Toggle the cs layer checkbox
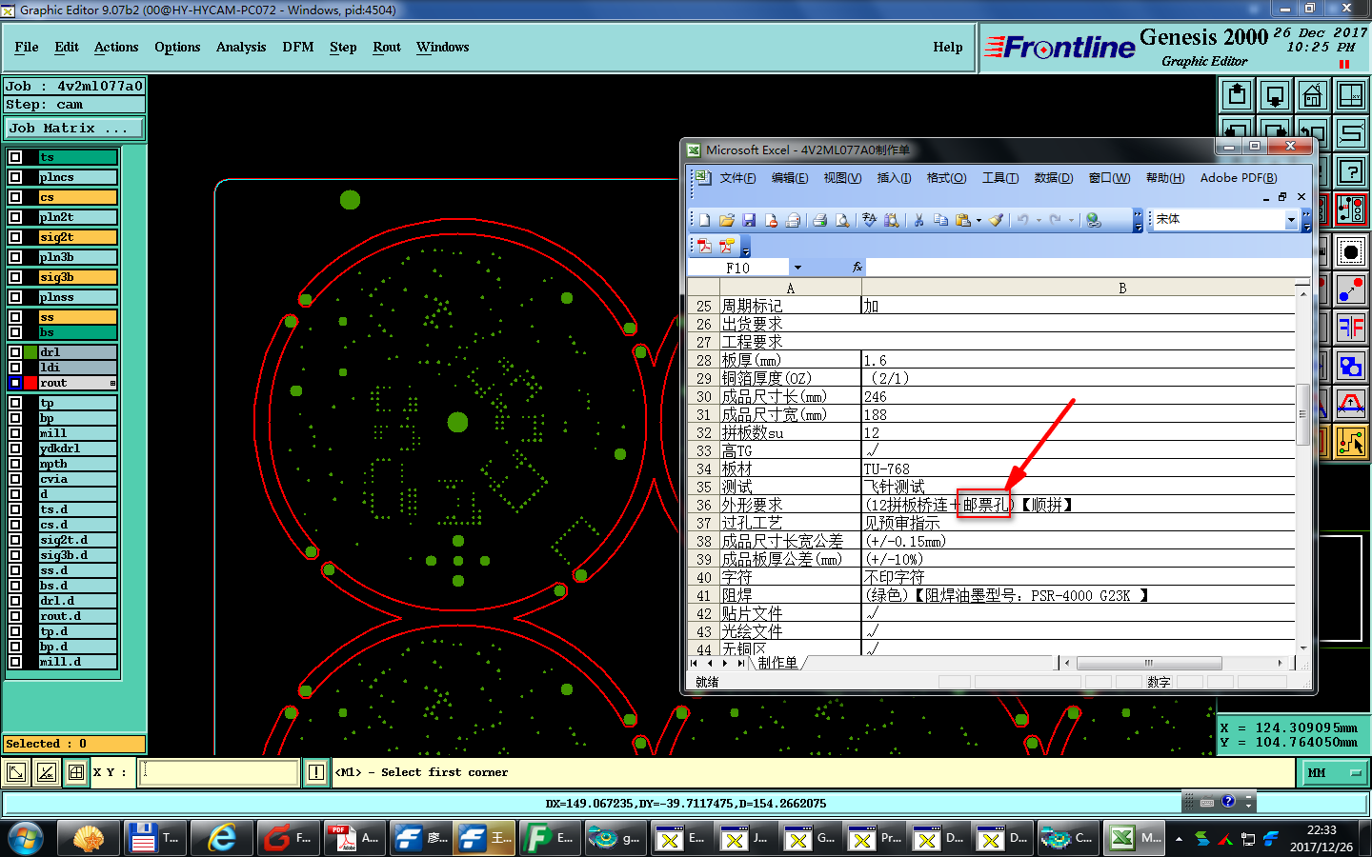Image resolution: width=1372 pixels, height=857 pixels. [x=15, y=197]
